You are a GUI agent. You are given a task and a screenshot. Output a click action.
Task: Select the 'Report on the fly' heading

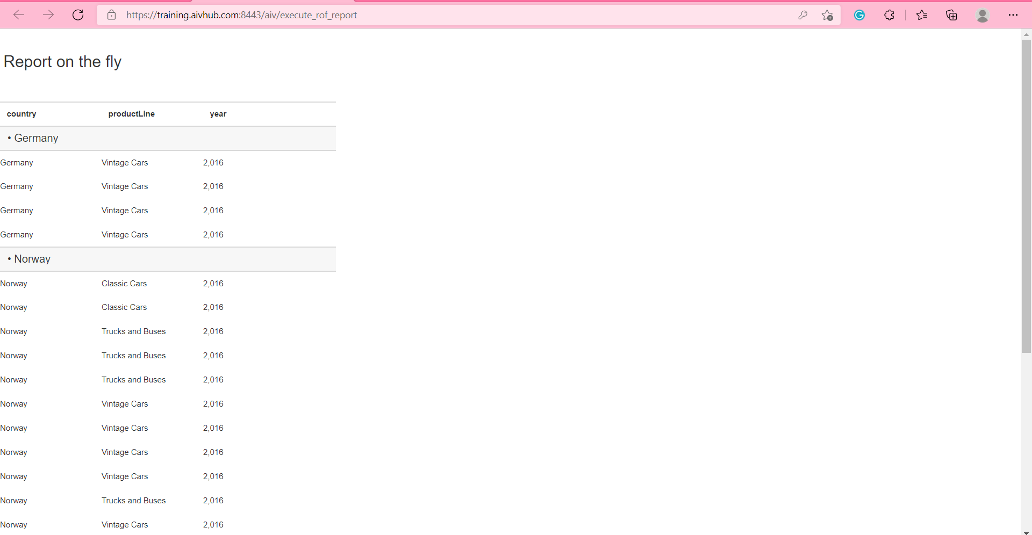[x=62, y=62]
